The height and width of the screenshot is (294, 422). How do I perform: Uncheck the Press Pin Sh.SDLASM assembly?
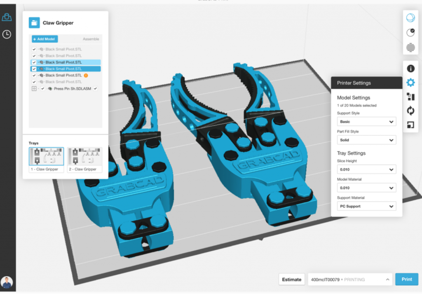tap(42, 88)
